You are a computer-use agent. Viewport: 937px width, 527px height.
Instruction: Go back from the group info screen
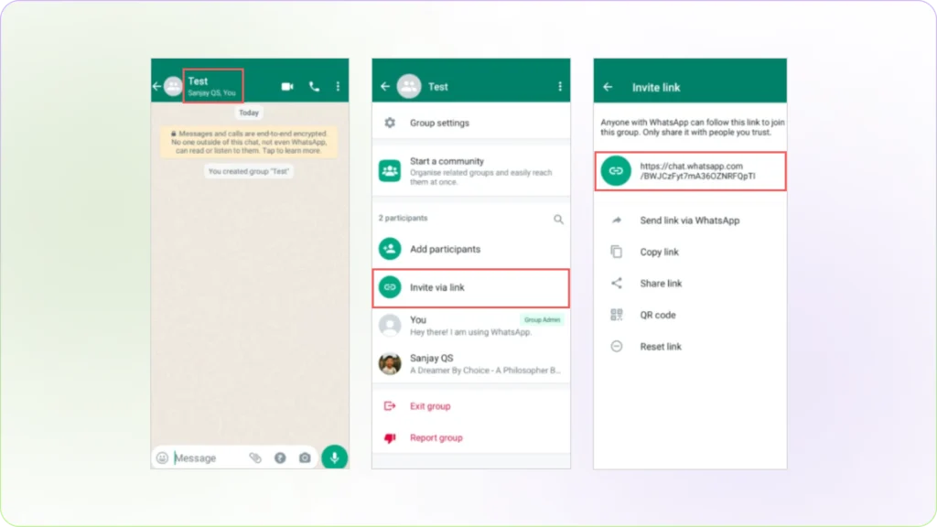[385, 87]
